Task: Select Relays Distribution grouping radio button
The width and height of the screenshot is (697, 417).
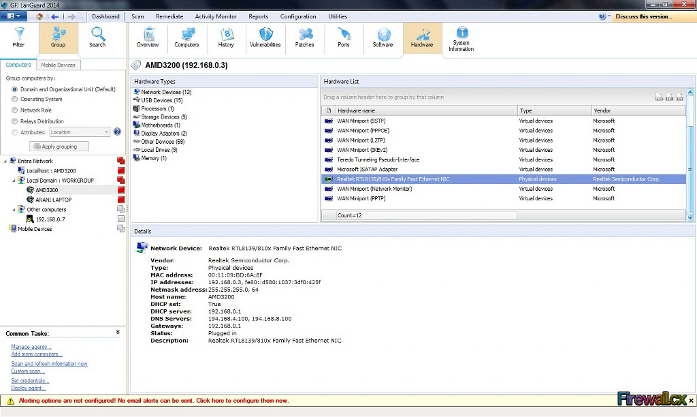Action: pyautogui.click(x=15, y=121)
